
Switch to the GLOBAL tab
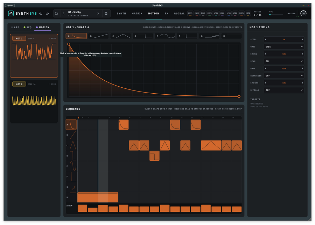pos(179,13)
